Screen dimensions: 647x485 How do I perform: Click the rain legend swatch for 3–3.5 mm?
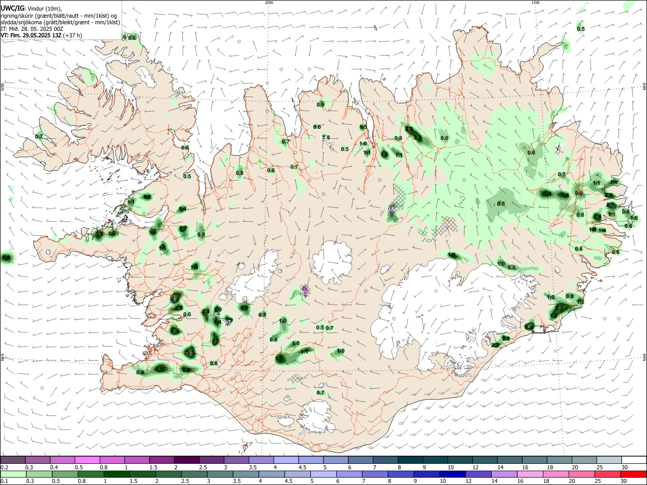(220, 474)
